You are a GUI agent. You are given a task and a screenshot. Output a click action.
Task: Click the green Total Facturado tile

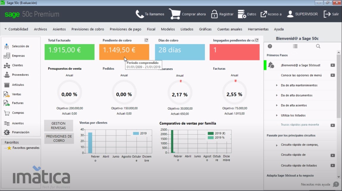(69, 52)
